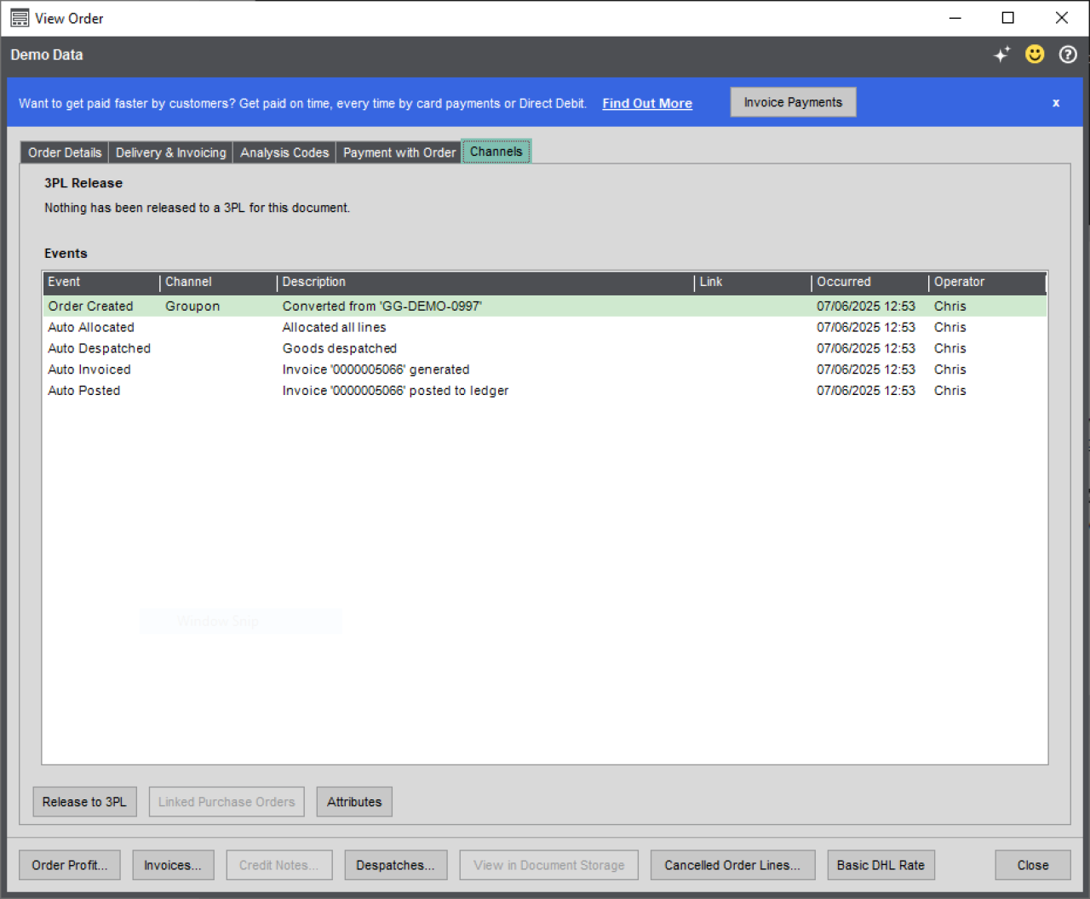Click 'Invoice 0000005066 posted to ledger' text

[x=395, y=391]
